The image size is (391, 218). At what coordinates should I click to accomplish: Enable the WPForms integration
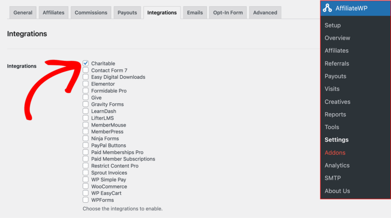pyautogui.click(x=86, y=200)
